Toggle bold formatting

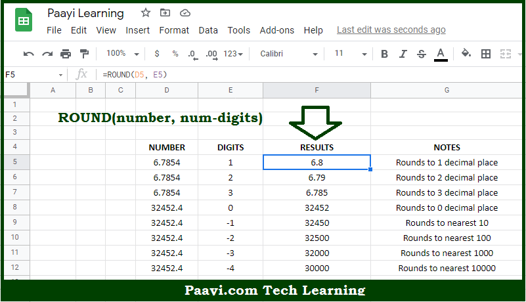(x=384, y=54)
